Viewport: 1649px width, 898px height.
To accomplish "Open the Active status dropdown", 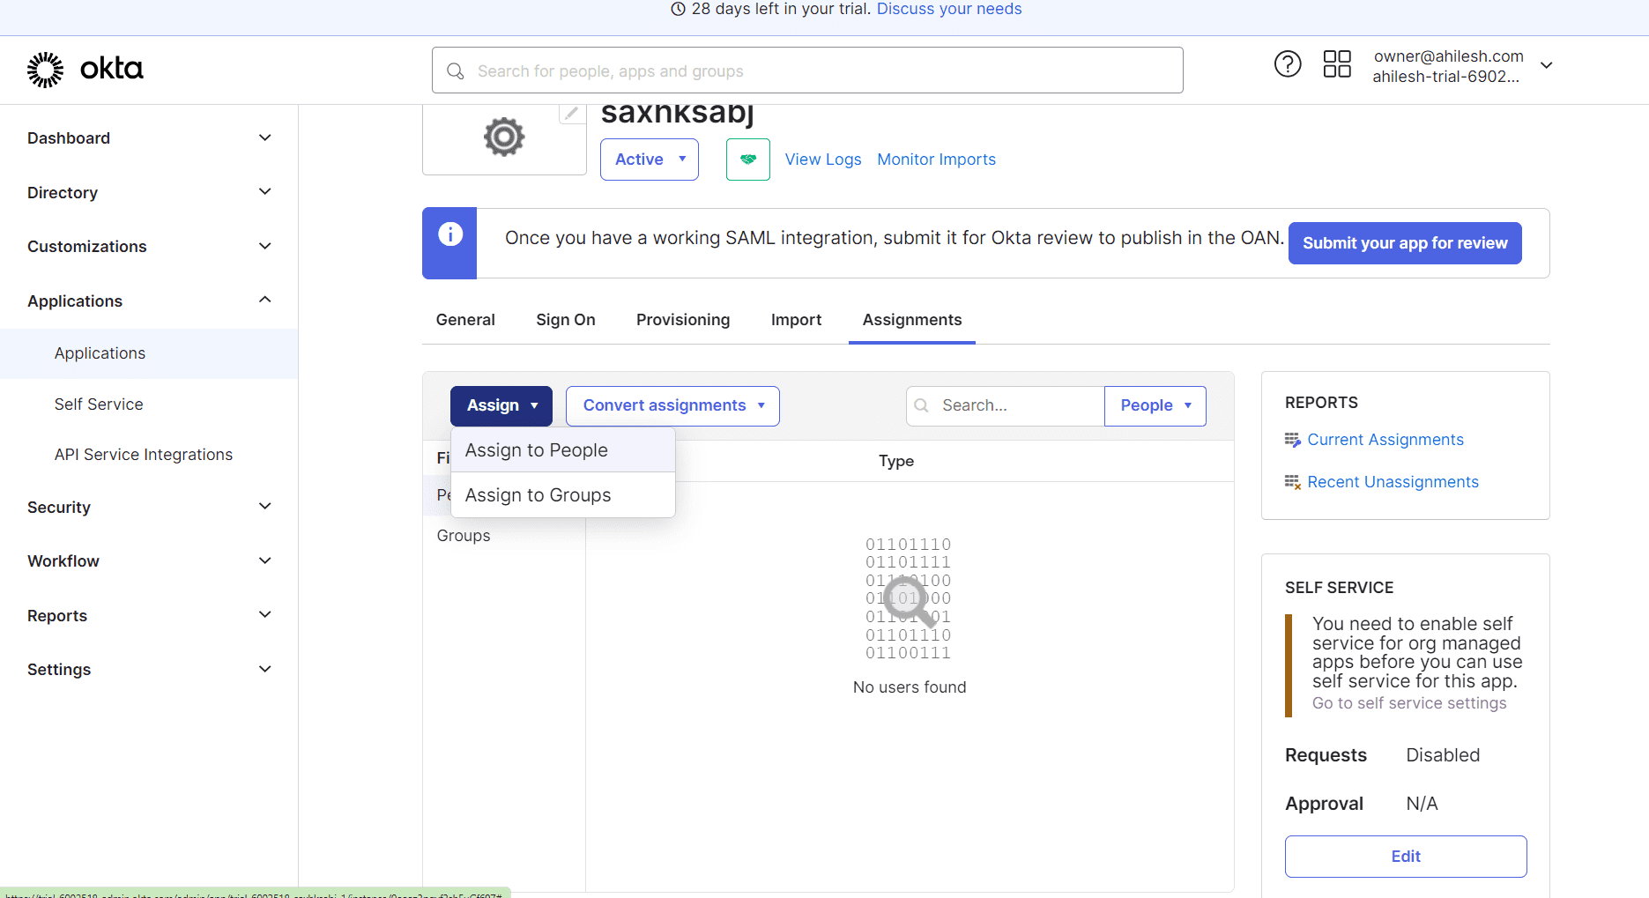I will coord(650,160).
